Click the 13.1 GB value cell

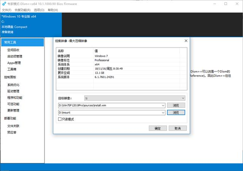(x=99, y=73)
